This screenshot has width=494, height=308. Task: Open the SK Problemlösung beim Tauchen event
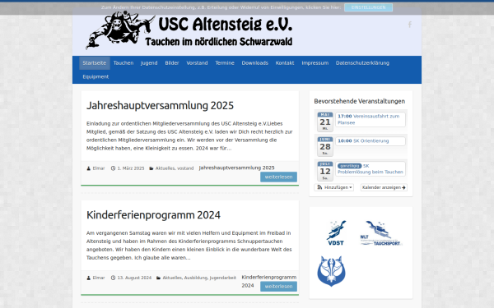click(x=370, y=168)
